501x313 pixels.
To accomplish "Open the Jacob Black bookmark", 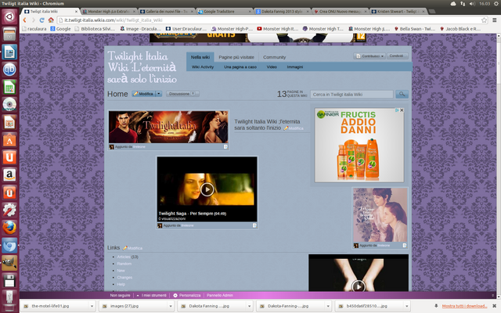I will click(460, 29).
